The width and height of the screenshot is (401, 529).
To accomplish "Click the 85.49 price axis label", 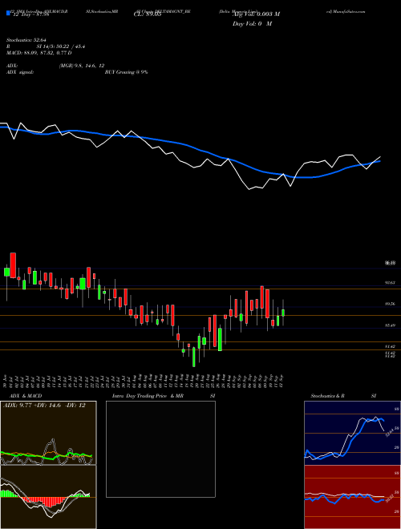I will (x=390, y=325).
